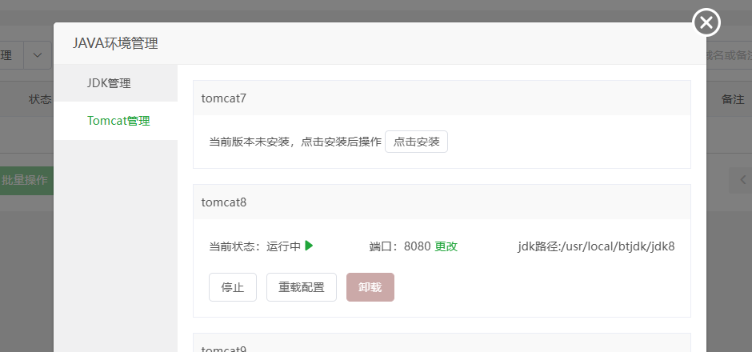752x352 pixels.
Task: Click the tomcat8 section header
Action: (x=442, y=202)
